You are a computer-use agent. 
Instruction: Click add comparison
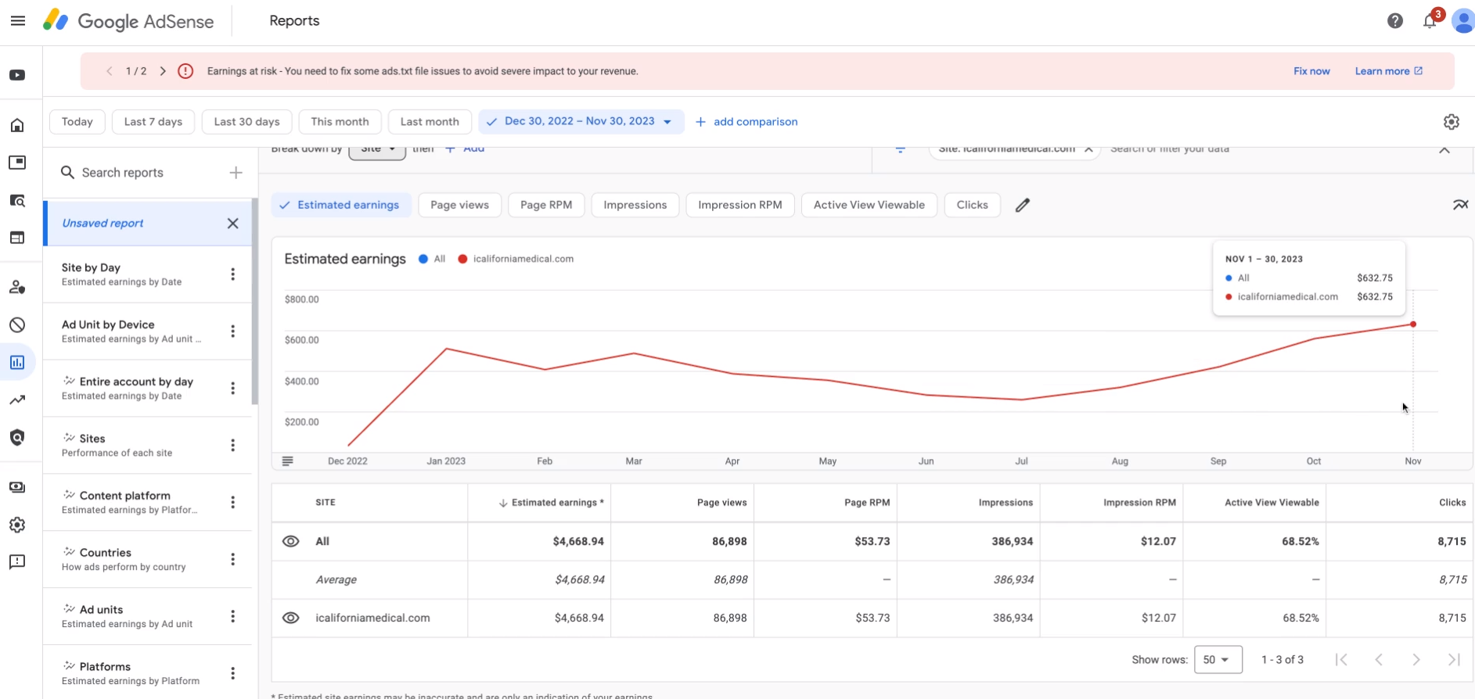(746, 121)
